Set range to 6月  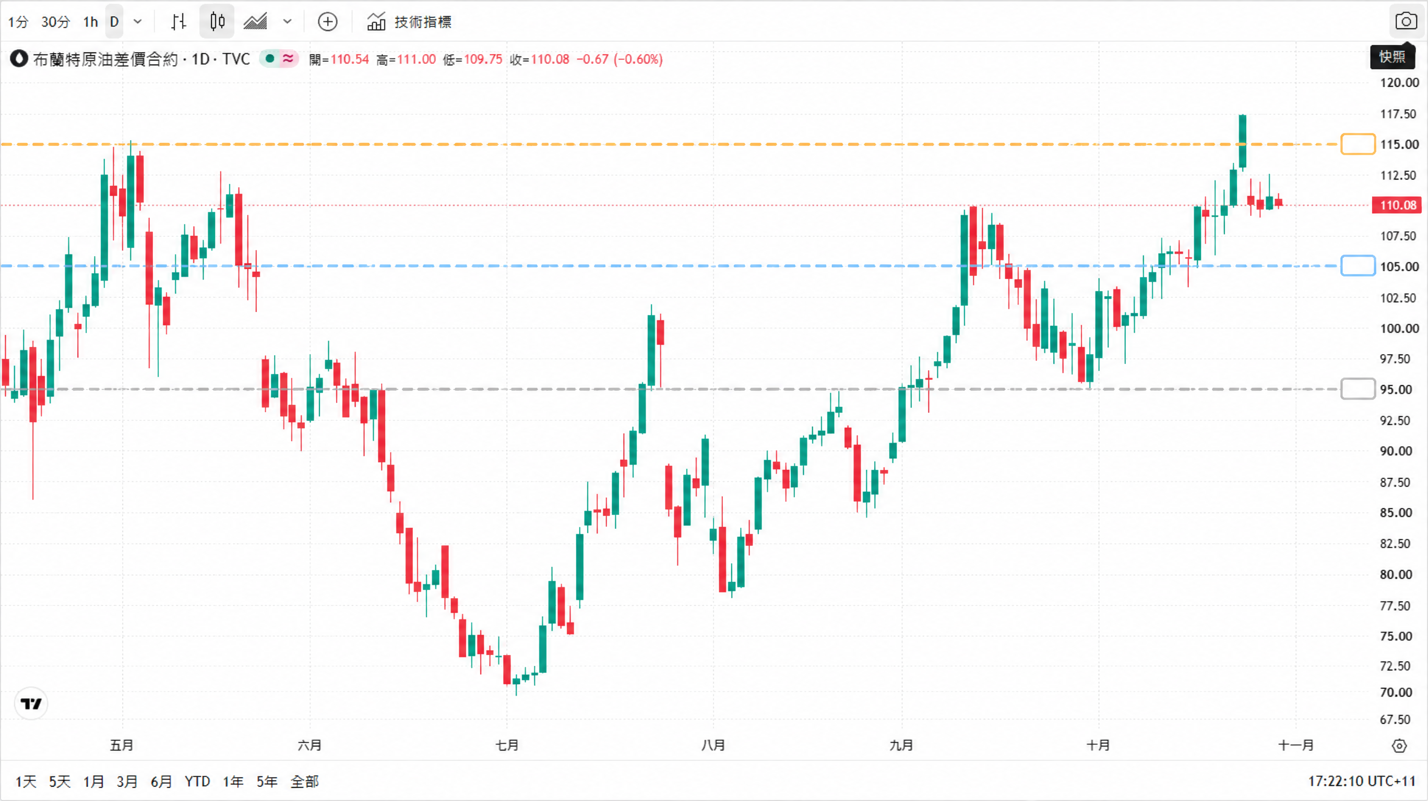pyautogui.click(x=161, y=782)
